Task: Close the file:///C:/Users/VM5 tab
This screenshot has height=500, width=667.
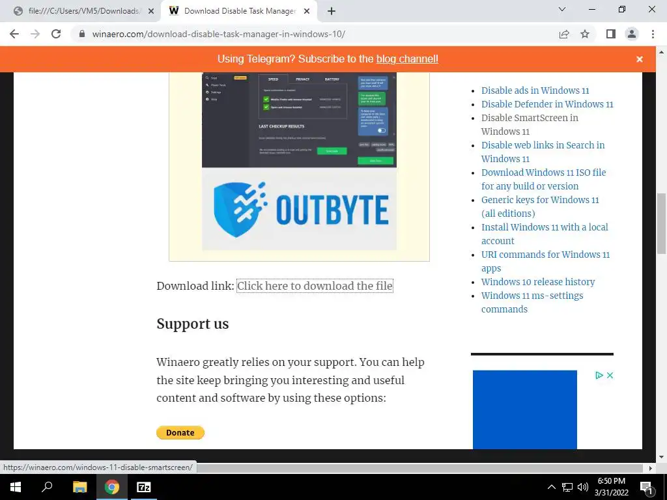Action: (151, 11)
